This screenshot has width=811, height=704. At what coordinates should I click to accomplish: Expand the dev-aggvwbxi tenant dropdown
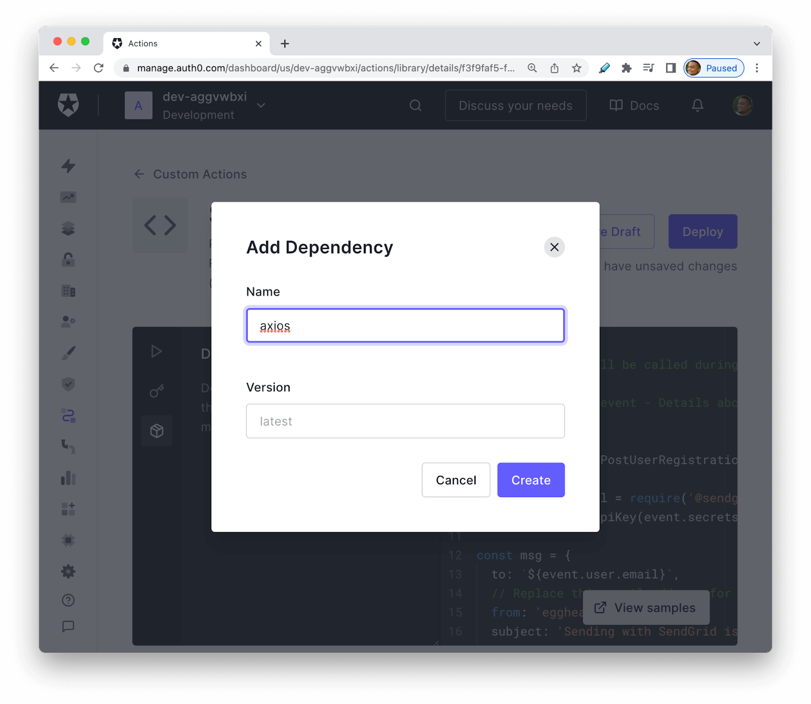(261, 105)
